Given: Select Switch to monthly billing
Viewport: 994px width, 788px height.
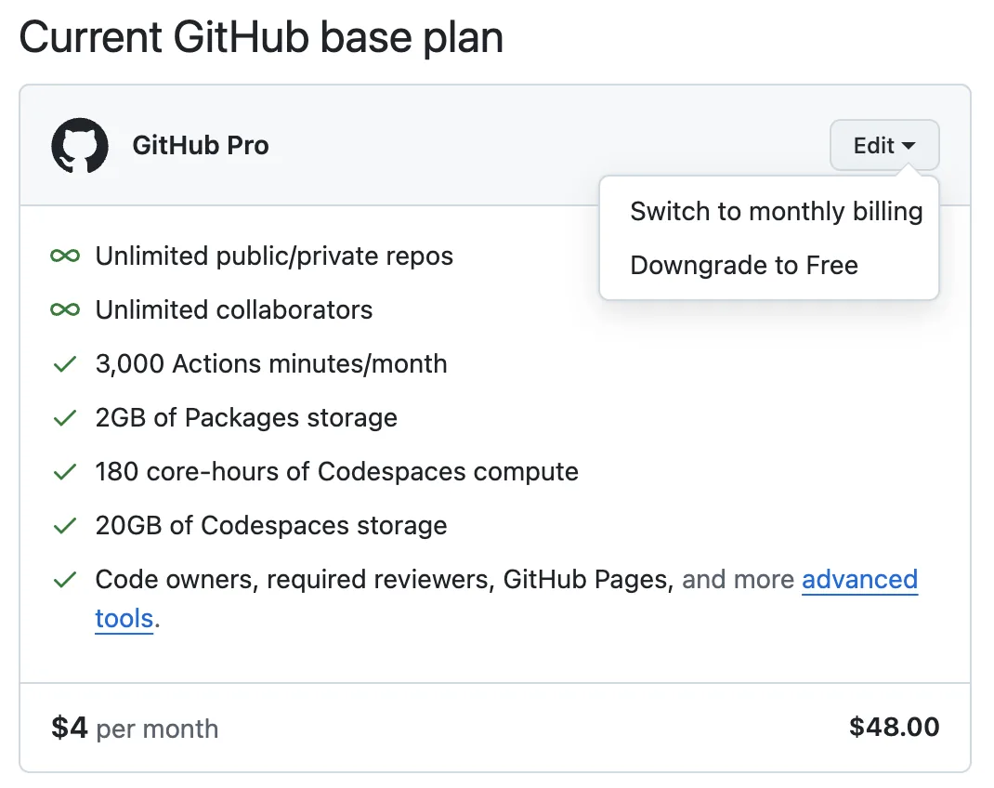Looking at the screenshot, I should point(776,211).
